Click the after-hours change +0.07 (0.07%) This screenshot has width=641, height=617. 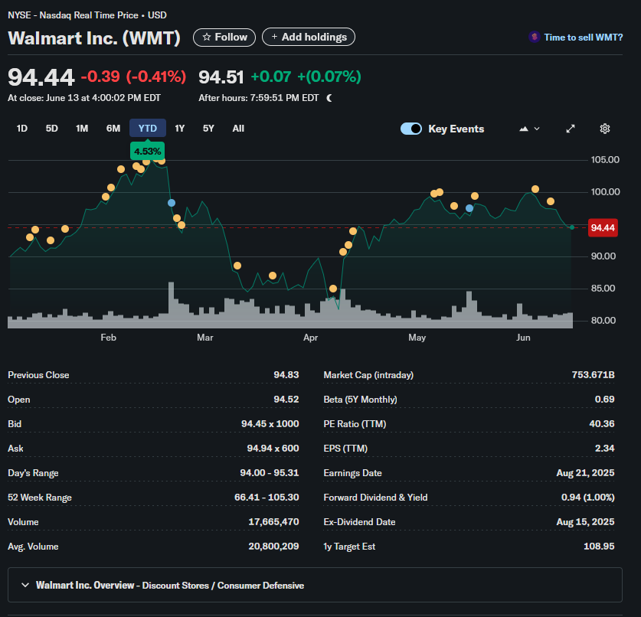tap(306, 77)
